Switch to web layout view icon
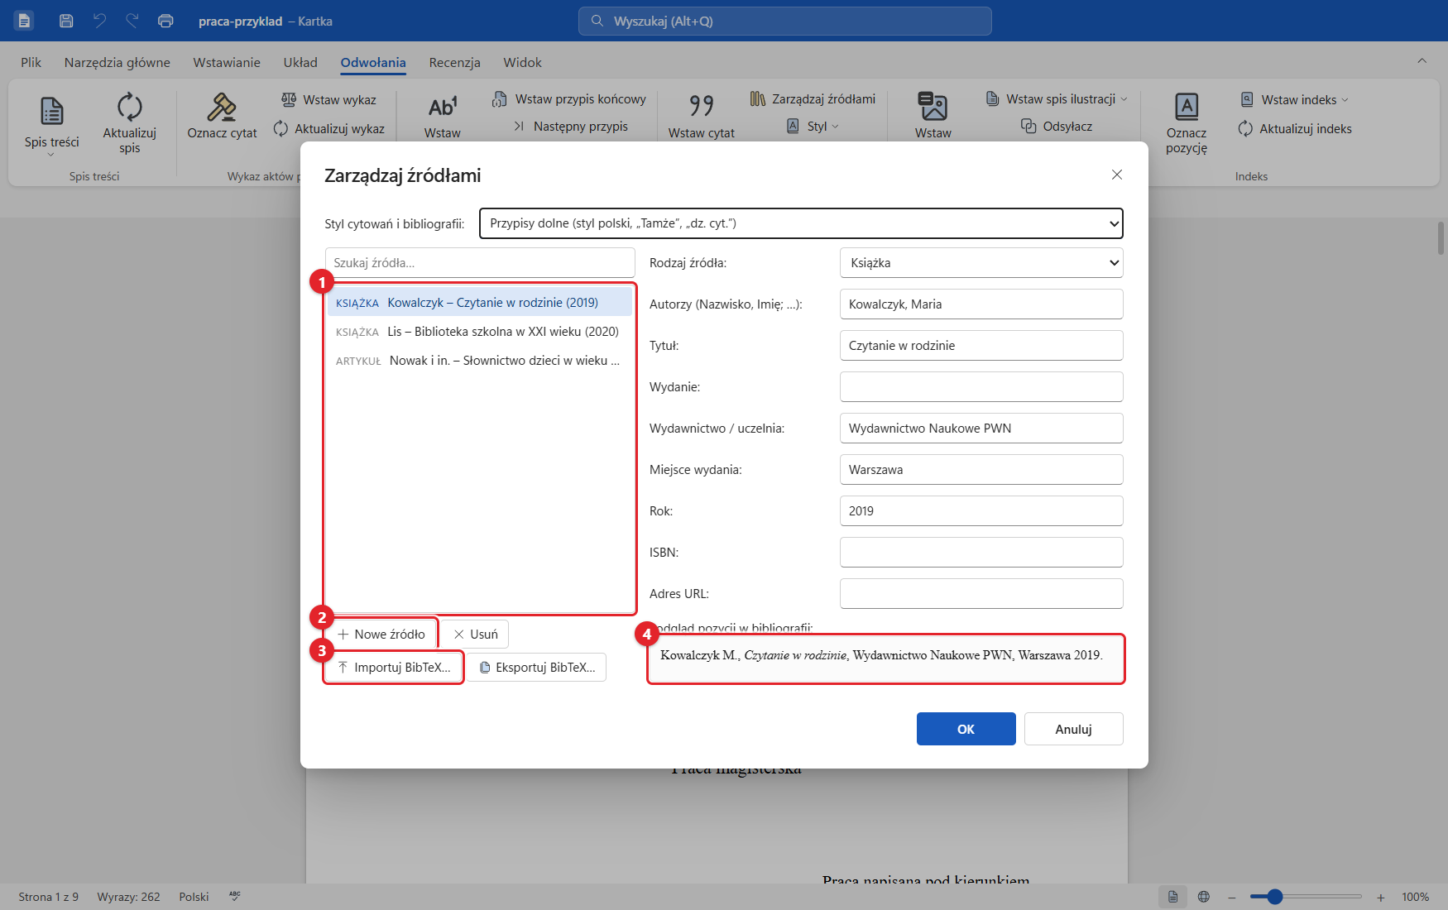 pos(1204,897)
